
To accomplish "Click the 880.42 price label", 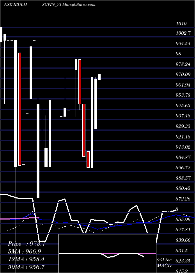I will pos(183,188).
